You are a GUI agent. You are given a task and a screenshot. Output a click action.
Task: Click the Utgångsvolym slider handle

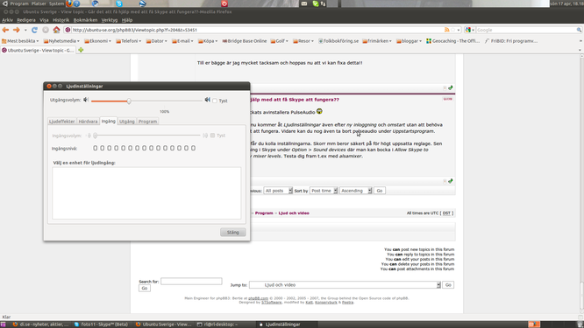coord(129,101)
